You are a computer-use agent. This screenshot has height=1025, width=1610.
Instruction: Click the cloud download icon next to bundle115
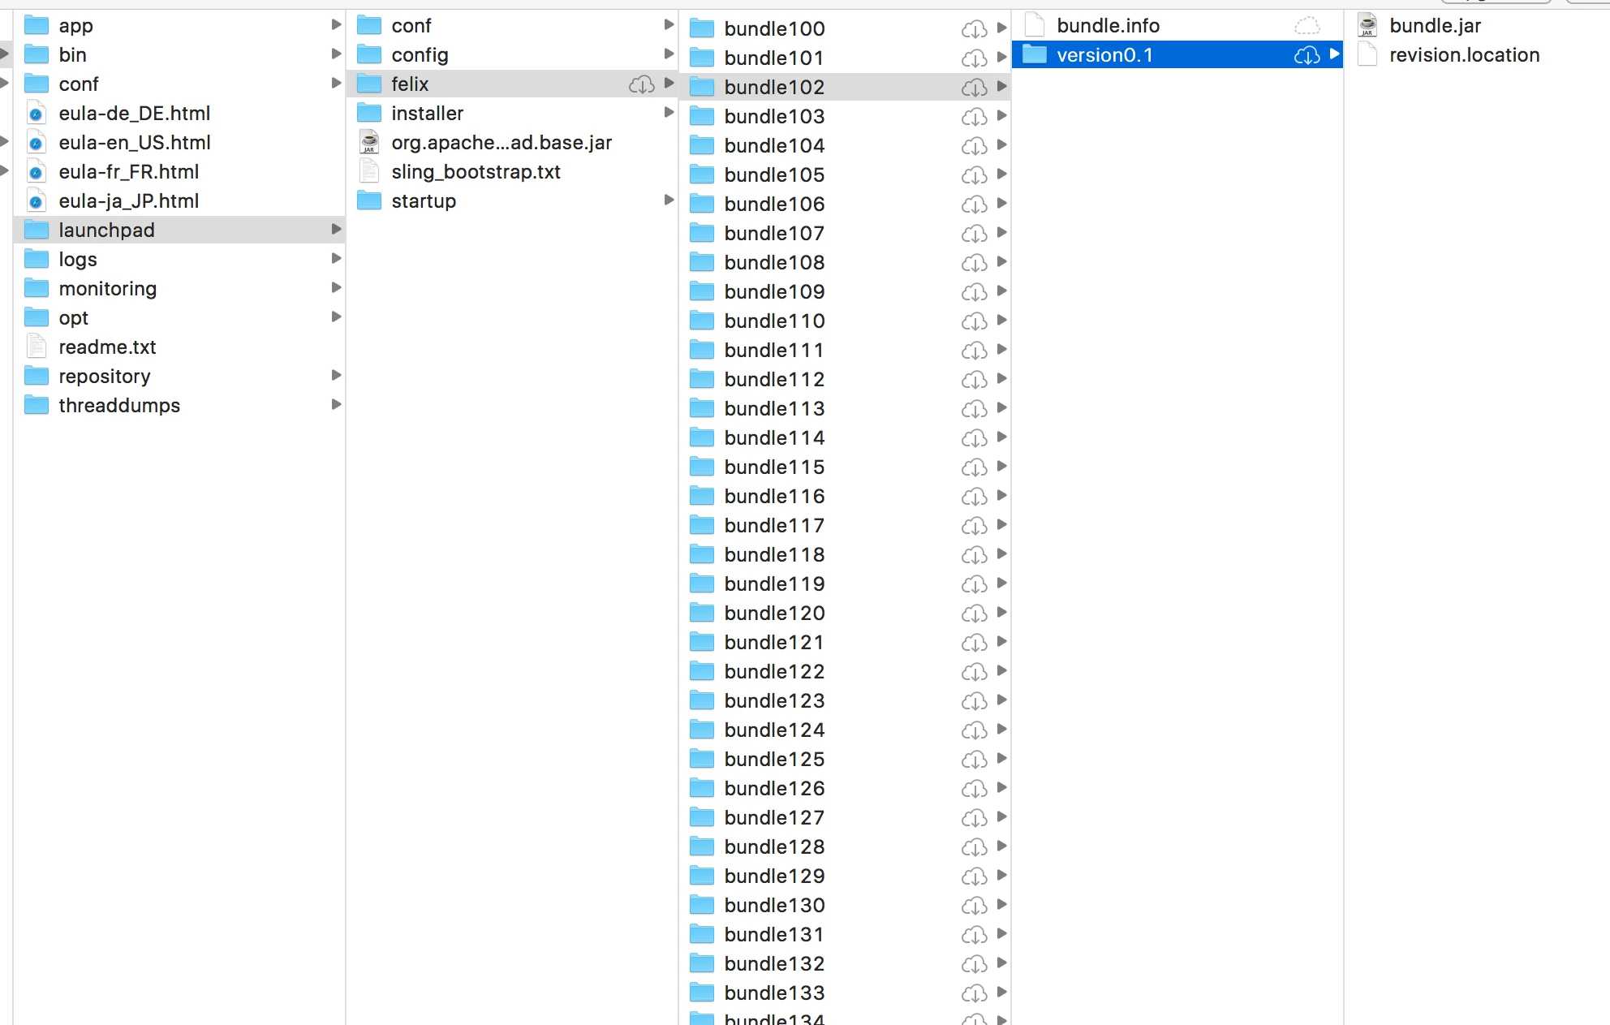[974, 467]
